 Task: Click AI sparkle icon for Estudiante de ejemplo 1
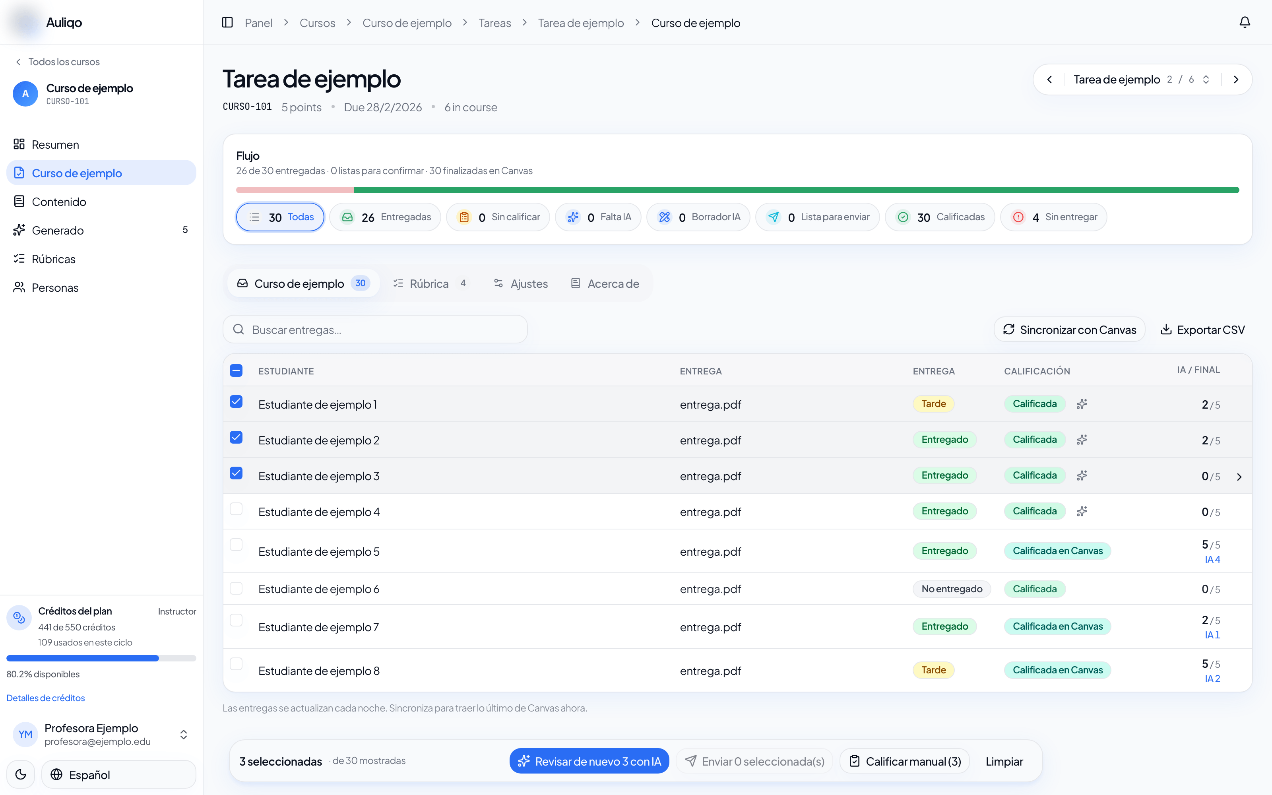(1081, 404)
